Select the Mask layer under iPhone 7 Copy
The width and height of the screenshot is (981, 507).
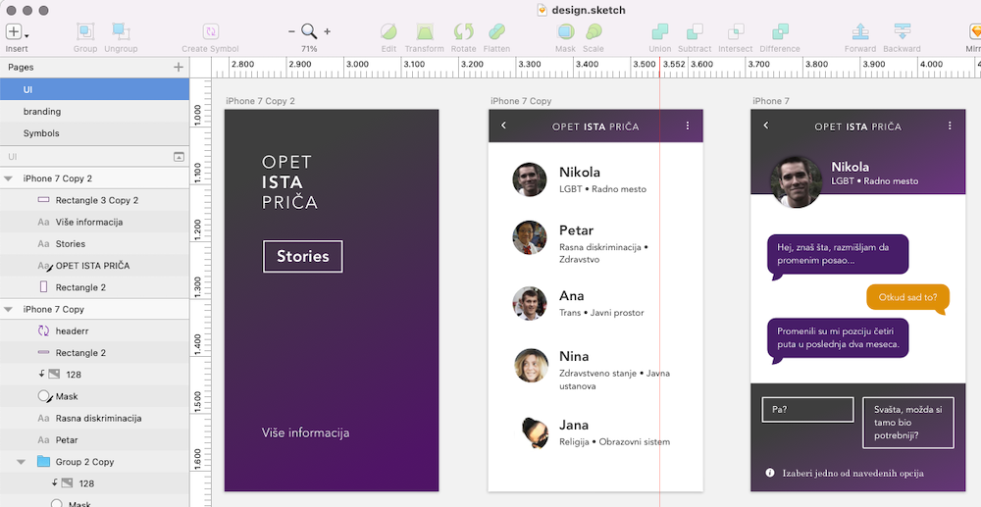click(x=94, y=396)
